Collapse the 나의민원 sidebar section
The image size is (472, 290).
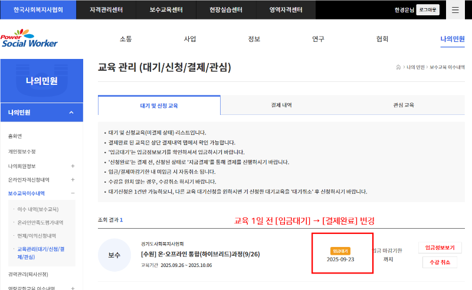click(x=71, y=113)
